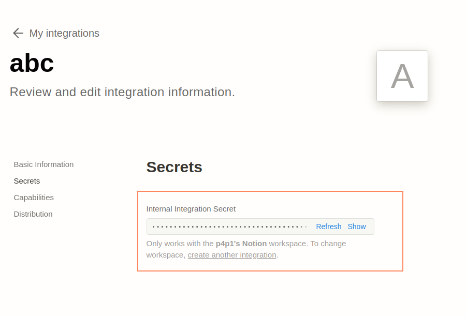Viewport: 466px width, 317px height.
Task: Click the "Only works with the" helper text
Action: pyautogui.click(x=180, y=244)
